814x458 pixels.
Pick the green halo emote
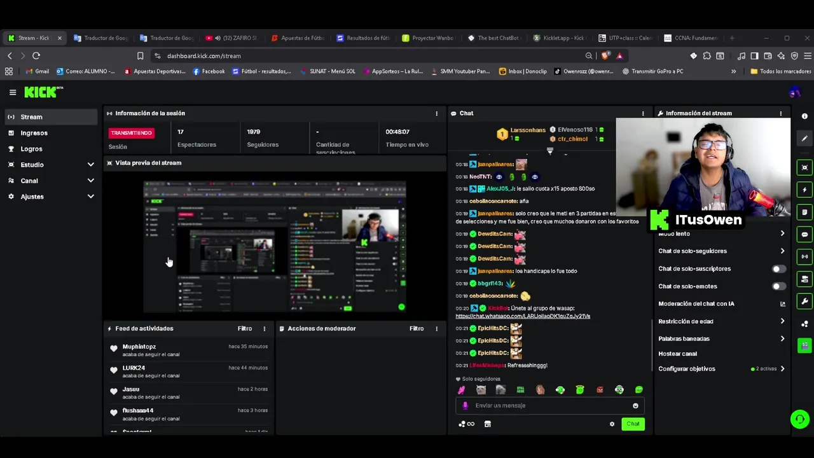(579, 390)
